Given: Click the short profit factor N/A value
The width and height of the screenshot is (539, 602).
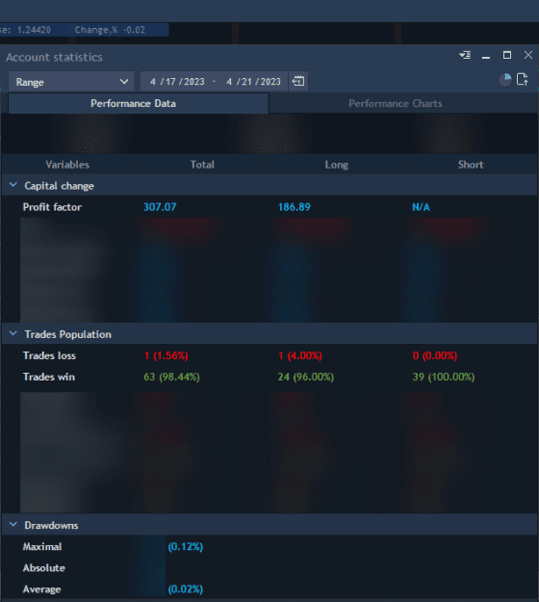Looking at the screenshot, I should click(x=421, y=207).
